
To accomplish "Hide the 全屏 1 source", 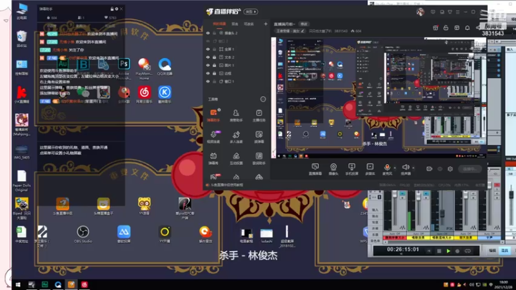I will pyautogui.click(x=208, y=49).
